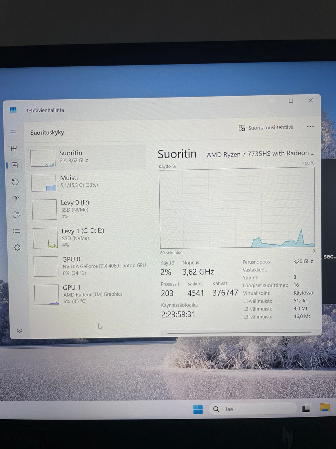Image resolution: width=336 pixels, height=449 pixels.
Task: Click the GPU 1 mini graph
Action: [47, 295]
